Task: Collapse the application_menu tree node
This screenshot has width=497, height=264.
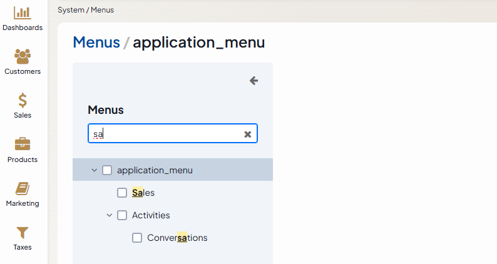Action: tap(94, 170)
